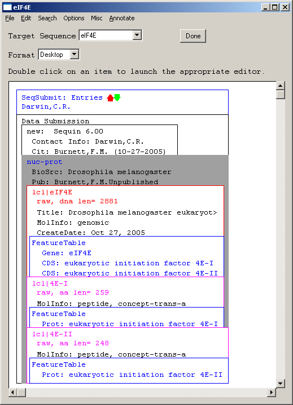The image size is (293, 405).
Task: Select the lcl|4E-I protein item
Action: coord(50,283)
